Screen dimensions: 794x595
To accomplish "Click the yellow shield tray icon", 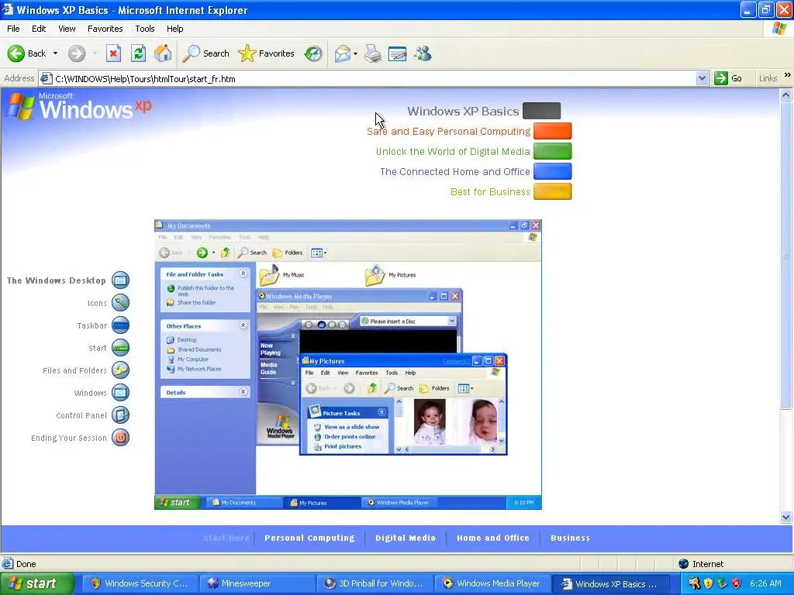I will click(x=708, y=583).
